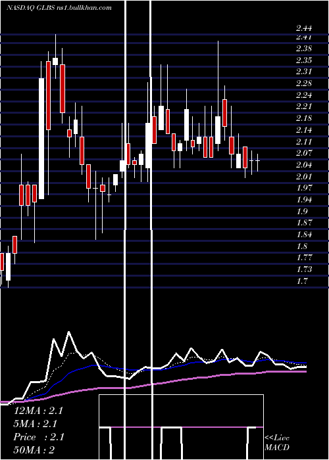Click the 1.94 price axis label
This screenshot has height=460, width=329.
tap(304, 200)
